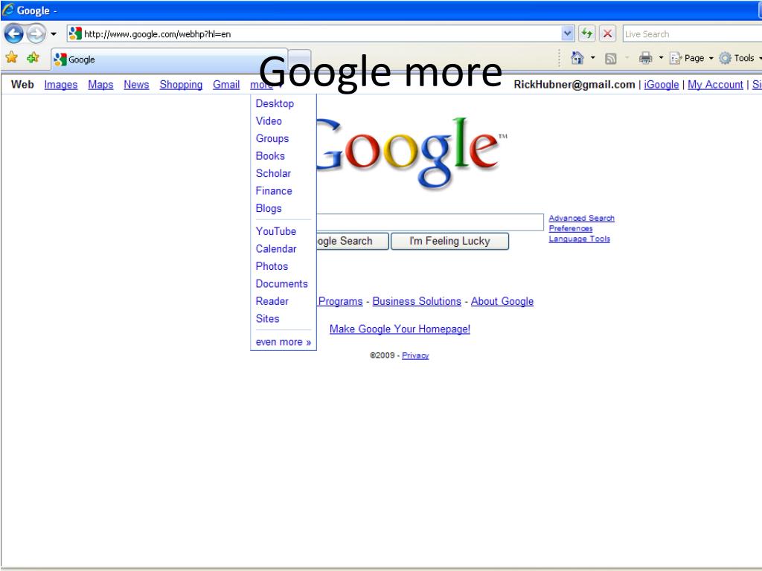Open the My Account link
The image size is (762, 571).
[715, 85]
